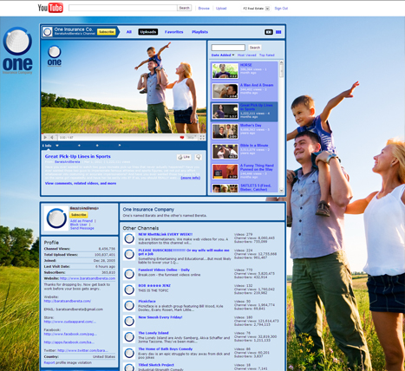Image resolution: width=405 pixels, height=371 pixels.
Task: Click channel icon next to Funniest Videos Online
Action: tap(129, 274)
